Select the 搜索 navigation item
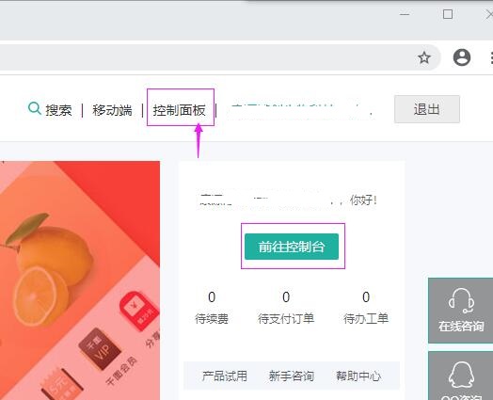This screenshot has width=493, height=400. tap(58, 110)
